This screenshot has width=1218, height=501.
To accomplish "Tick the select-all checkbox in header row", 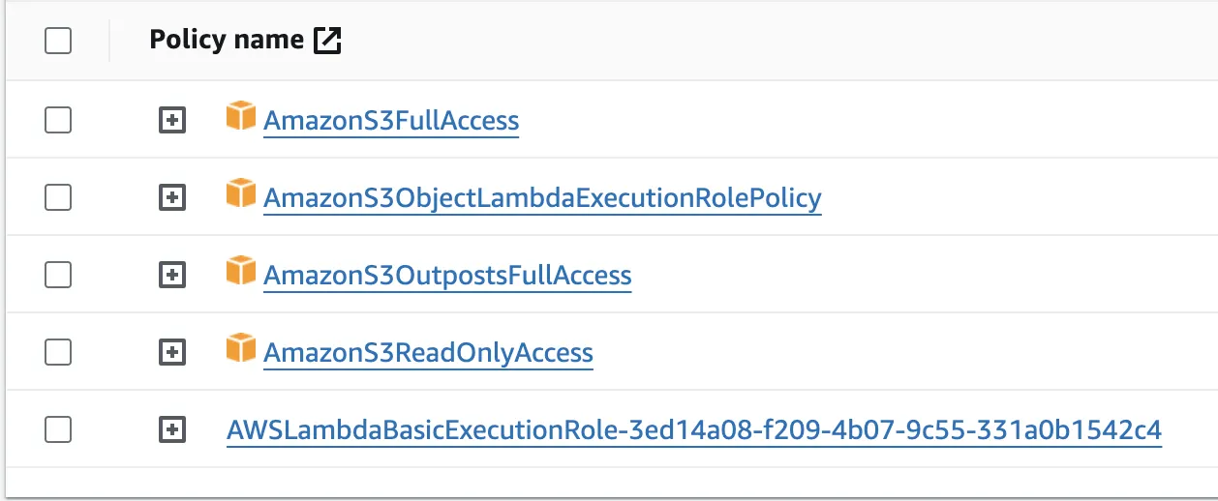I will [58, 41].
